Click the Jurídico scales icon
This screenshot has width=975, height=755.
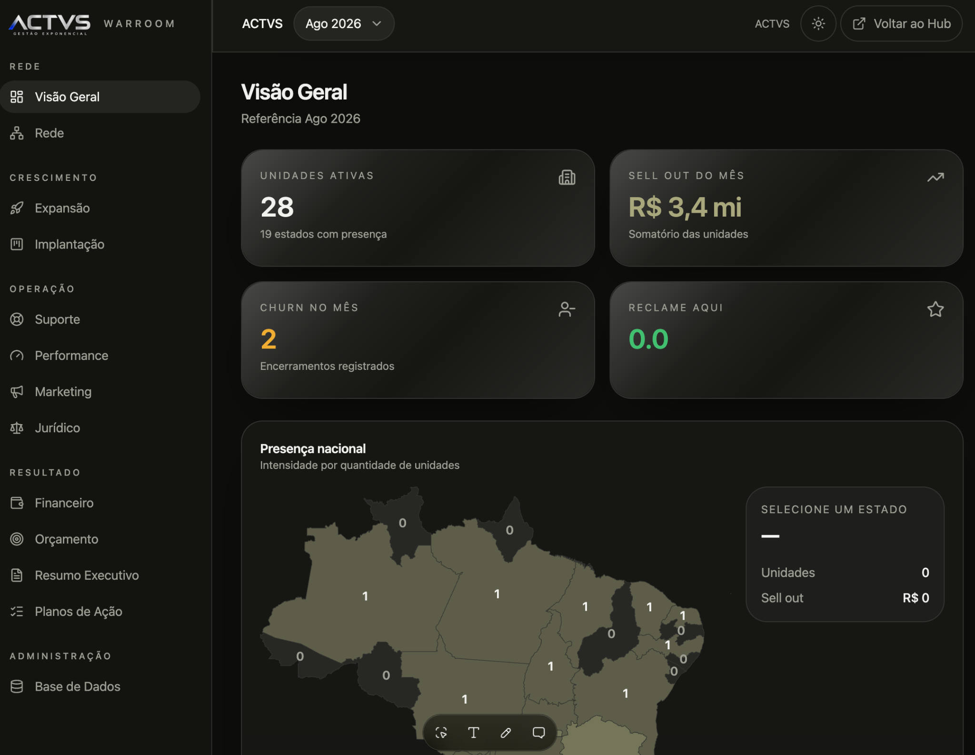pos(17,428)
